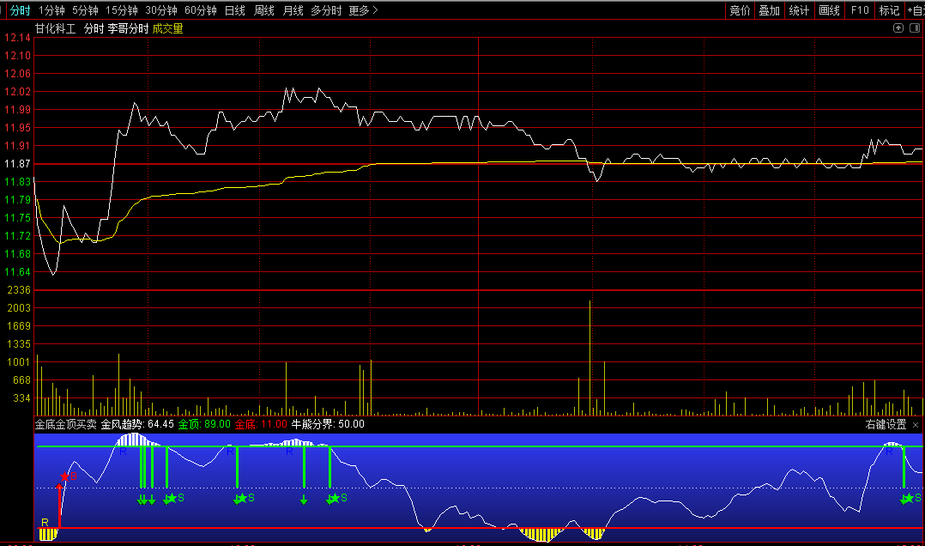Open the 叠加 overlay function
Image resolution: width=925 pixels, height=546 pixels.
pos(769,10)
